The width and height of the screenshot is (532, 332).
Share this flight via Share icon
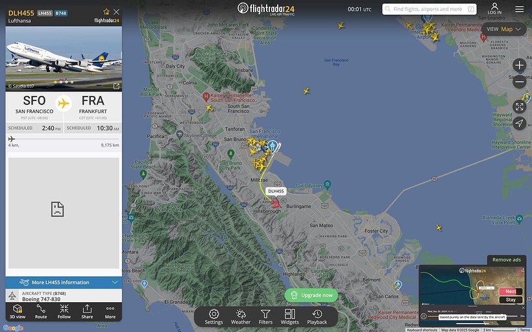(87, 311)
